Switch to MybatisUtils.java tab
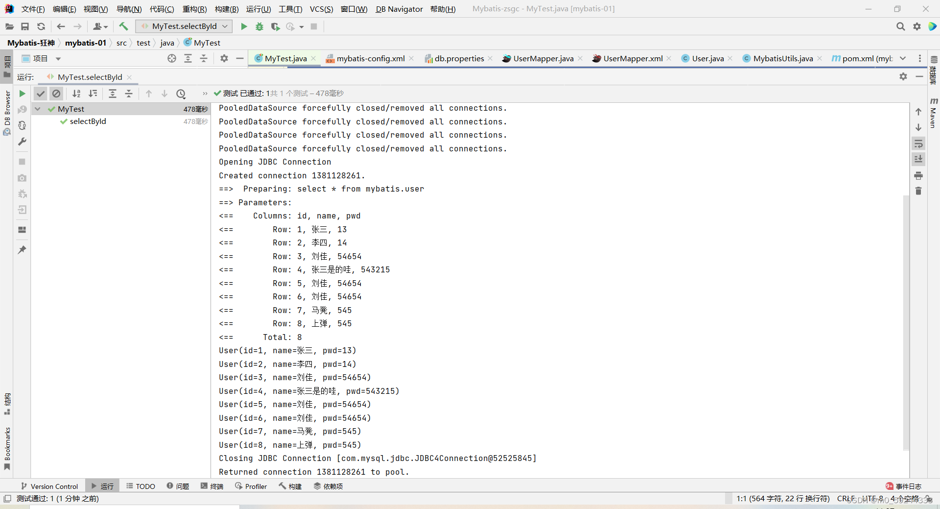This screenshot has height=509, width=940. tap(783, 58)
